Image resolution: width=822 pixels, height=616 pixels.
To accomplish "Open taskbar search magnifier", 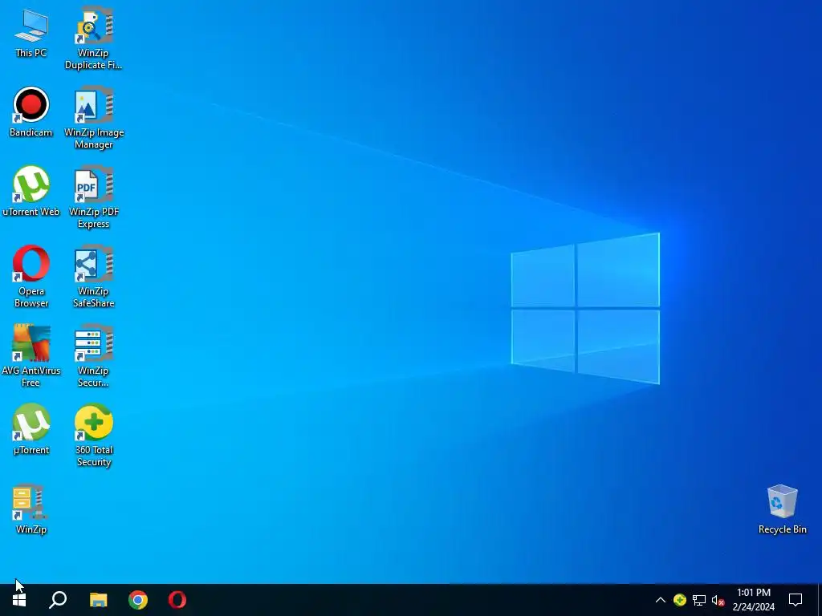I will click(x=58, y=600).
